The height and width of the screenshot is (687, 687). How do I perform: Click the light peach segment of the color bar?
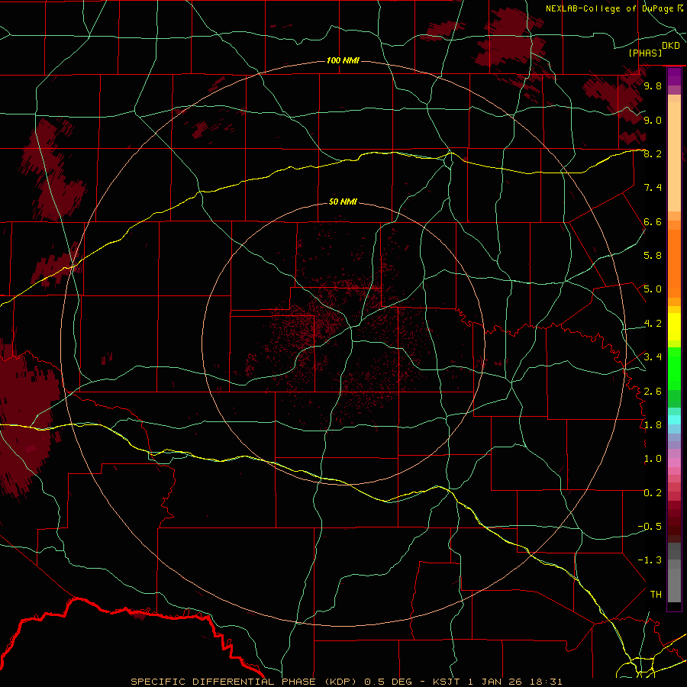(x=674, y=158)
